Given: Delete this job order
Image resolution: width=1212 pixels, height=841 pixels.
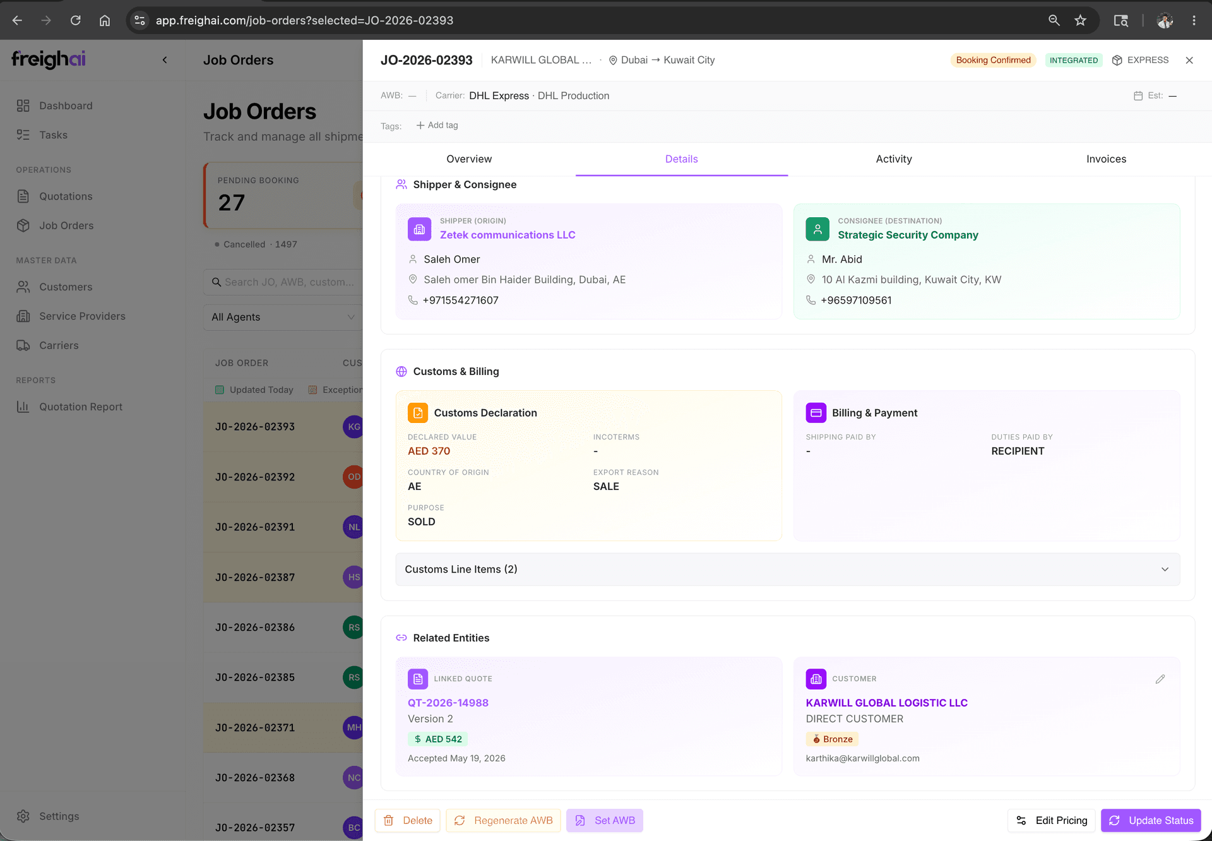Looking at the screenshot, I should [408, 821].
